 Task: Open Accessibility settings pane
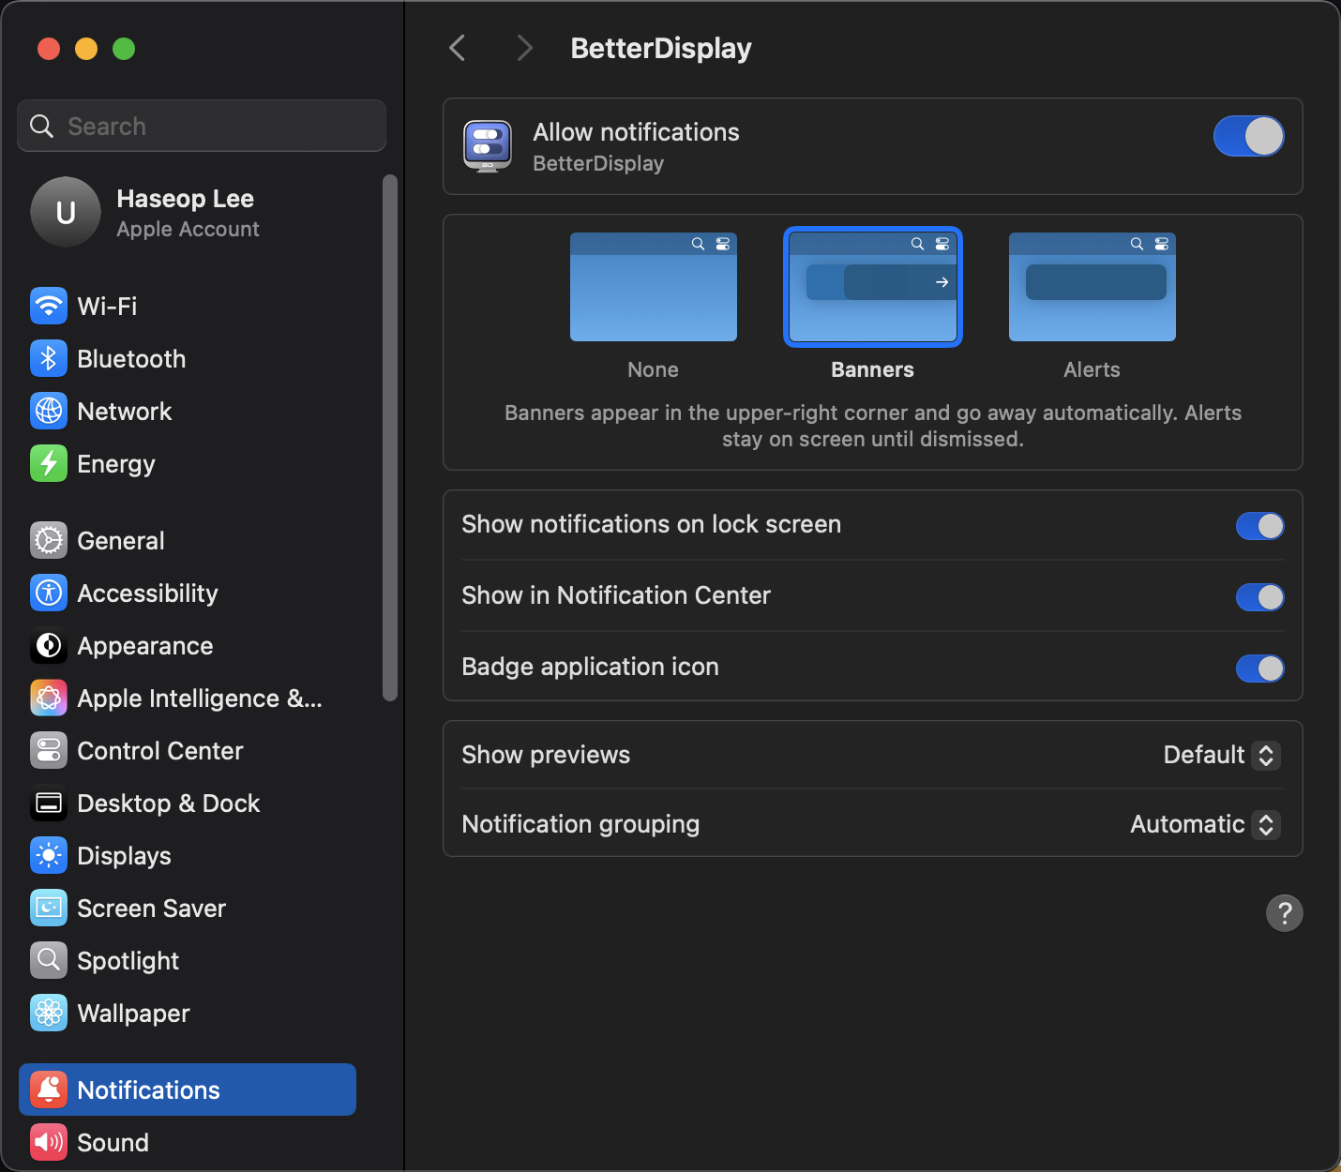188,593
